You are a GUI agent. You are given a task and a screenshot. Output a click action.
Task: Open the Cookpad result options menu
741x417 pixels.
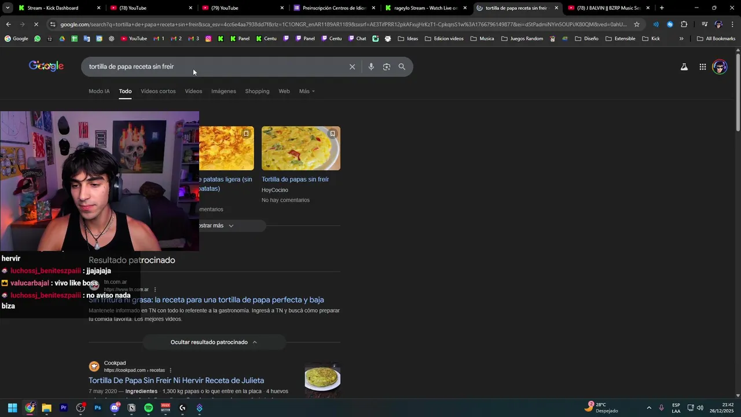click(x=170, y=370)
